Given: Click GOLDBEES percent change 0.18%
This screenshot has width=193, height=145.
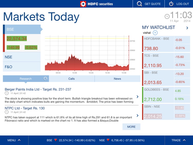Looking at the screenshot, I should [x=179, y=99].
